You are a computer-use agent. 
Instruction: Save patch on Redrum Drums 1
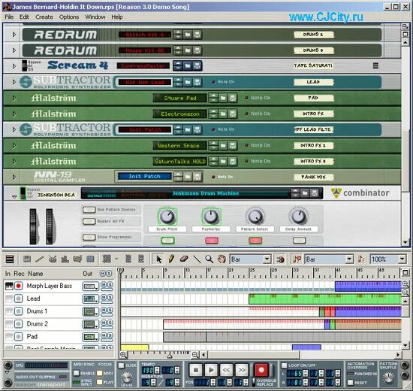pyautogui.click(x=197, y=35)
